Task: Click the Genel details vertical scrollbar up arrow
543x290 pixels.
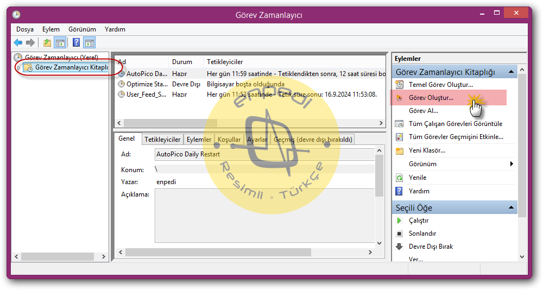Action: 379,150
